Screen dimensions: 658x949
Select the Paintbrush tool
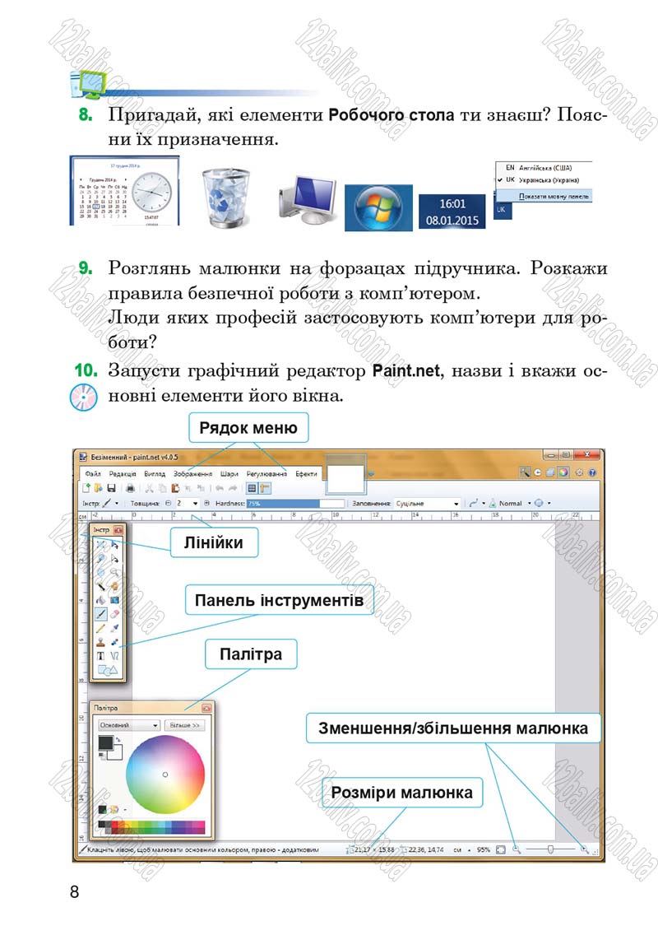pyautogui.click(x=101, y=614)
